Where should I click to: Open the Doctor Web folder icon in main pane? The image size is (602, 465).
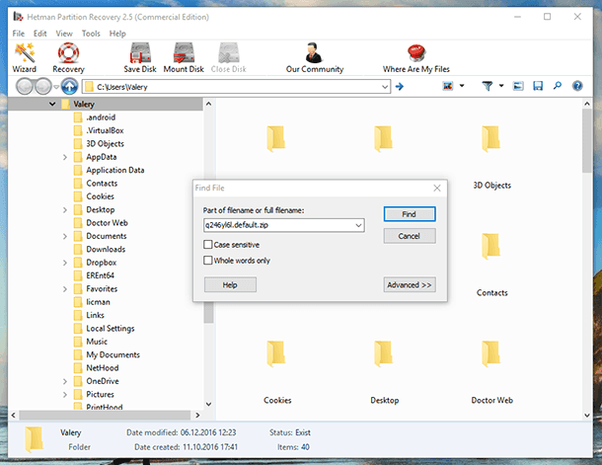(491, 353)
